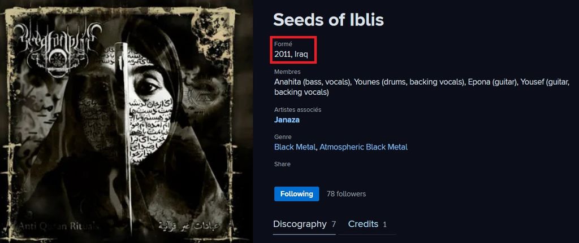Click member name Anahita

click(x=287, y=82)
